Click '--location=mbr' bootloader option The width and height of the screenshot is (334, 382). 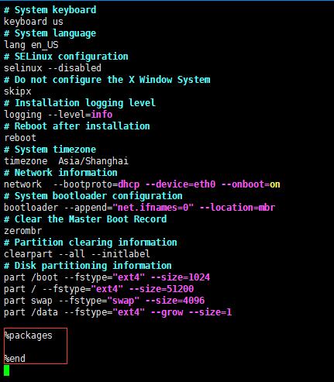[237, 208]
